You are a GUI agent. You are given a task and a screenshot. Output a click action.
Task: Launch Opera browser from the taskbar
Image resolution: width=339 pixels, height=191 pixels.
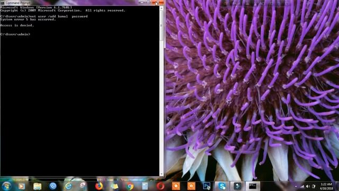click(x=160, y=186)
